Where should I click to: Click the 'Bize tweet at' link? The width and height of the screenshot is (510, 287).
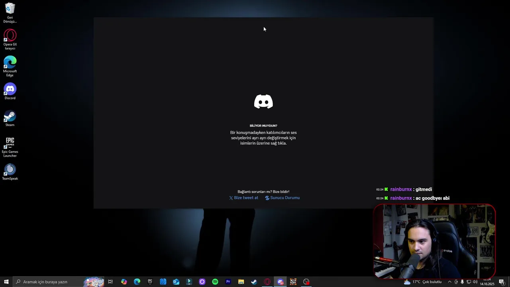[243, 198]
